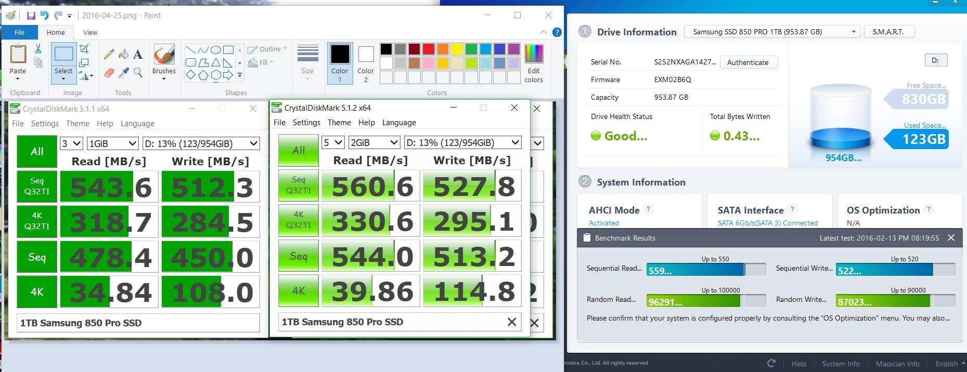Image resolution: width=967 pixels, height=372 pixels.
Task: Expand the Shapes gallery More arrow
Action: tap(240, 75)
